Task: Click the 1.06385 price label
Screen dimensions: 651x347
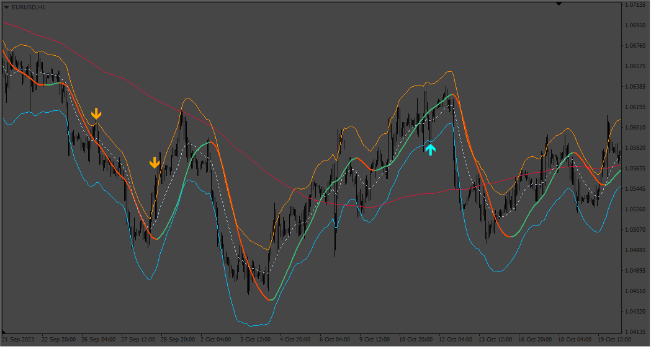Action: click(x=635, y=87)
